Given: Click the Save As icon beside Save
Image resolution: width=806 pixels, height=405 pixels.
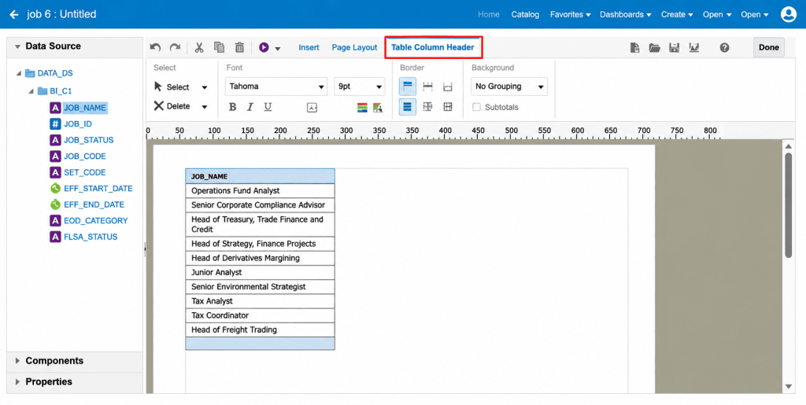Looking at the screenshot, I should tap(694, 48).
